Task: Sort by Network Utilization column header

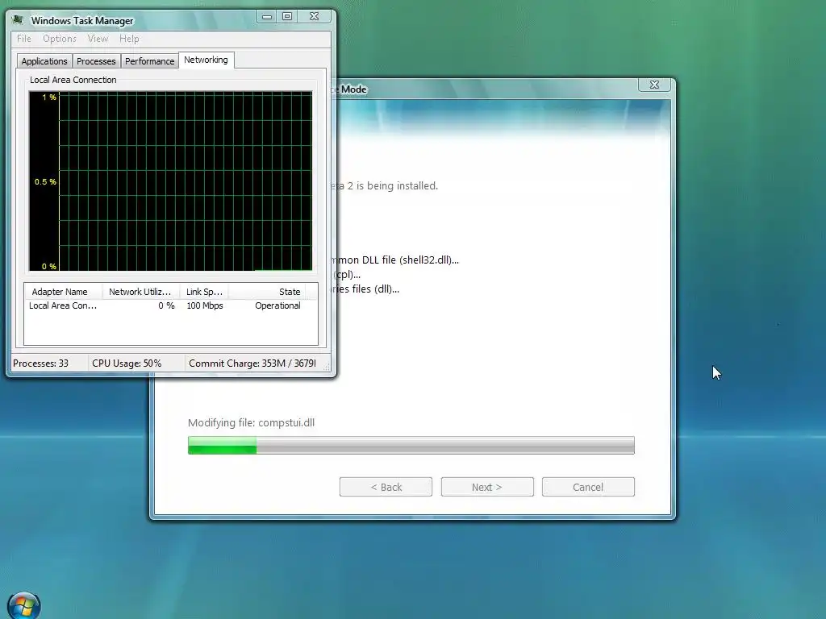Action: pyautogui.click(x=140, y=292)
